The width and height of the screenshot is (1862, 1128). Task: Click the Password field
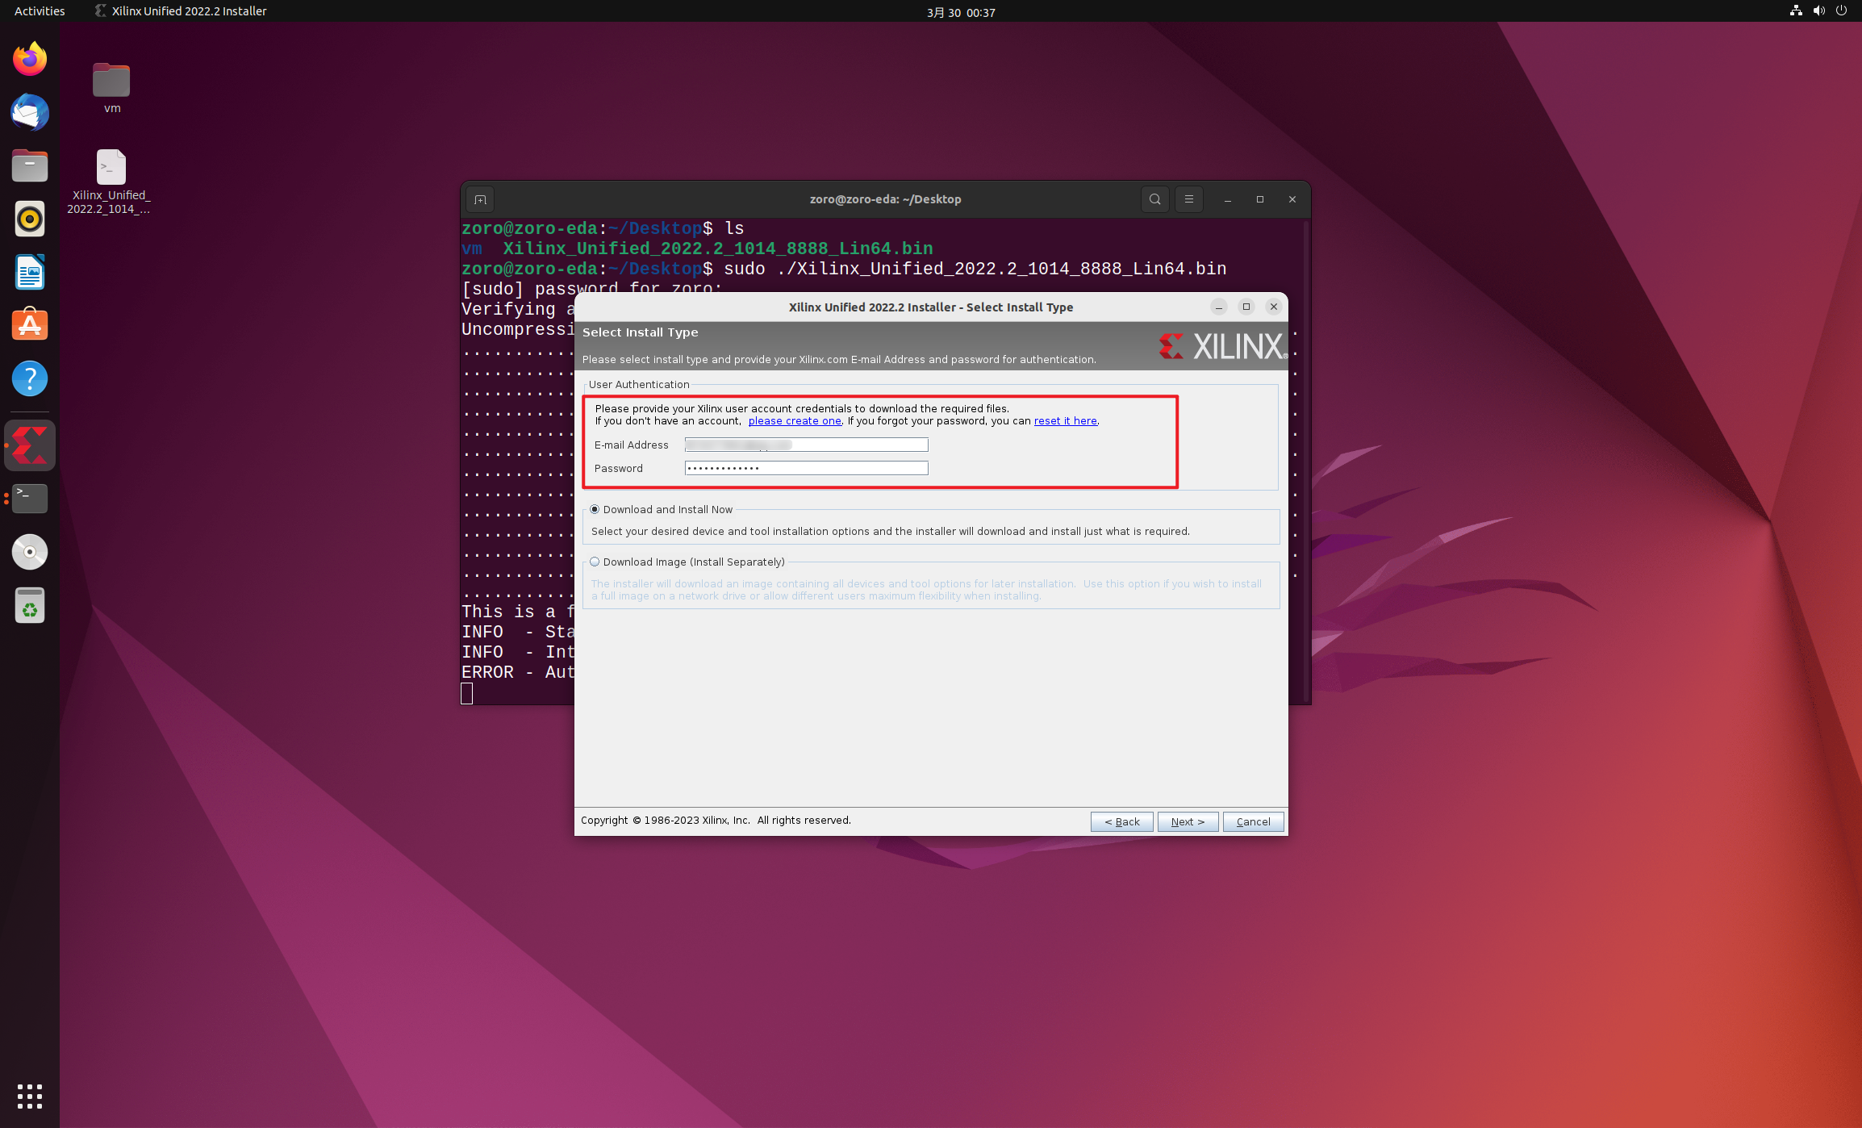(806, 468)
